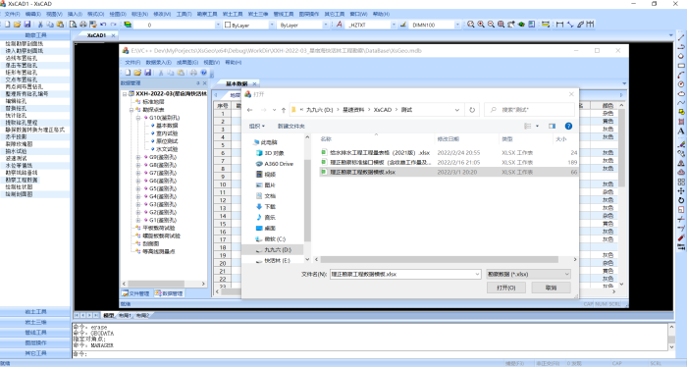Click the blue help icon in Open dialog
Viewport: 687px width, 367px height.
(568, 127)
